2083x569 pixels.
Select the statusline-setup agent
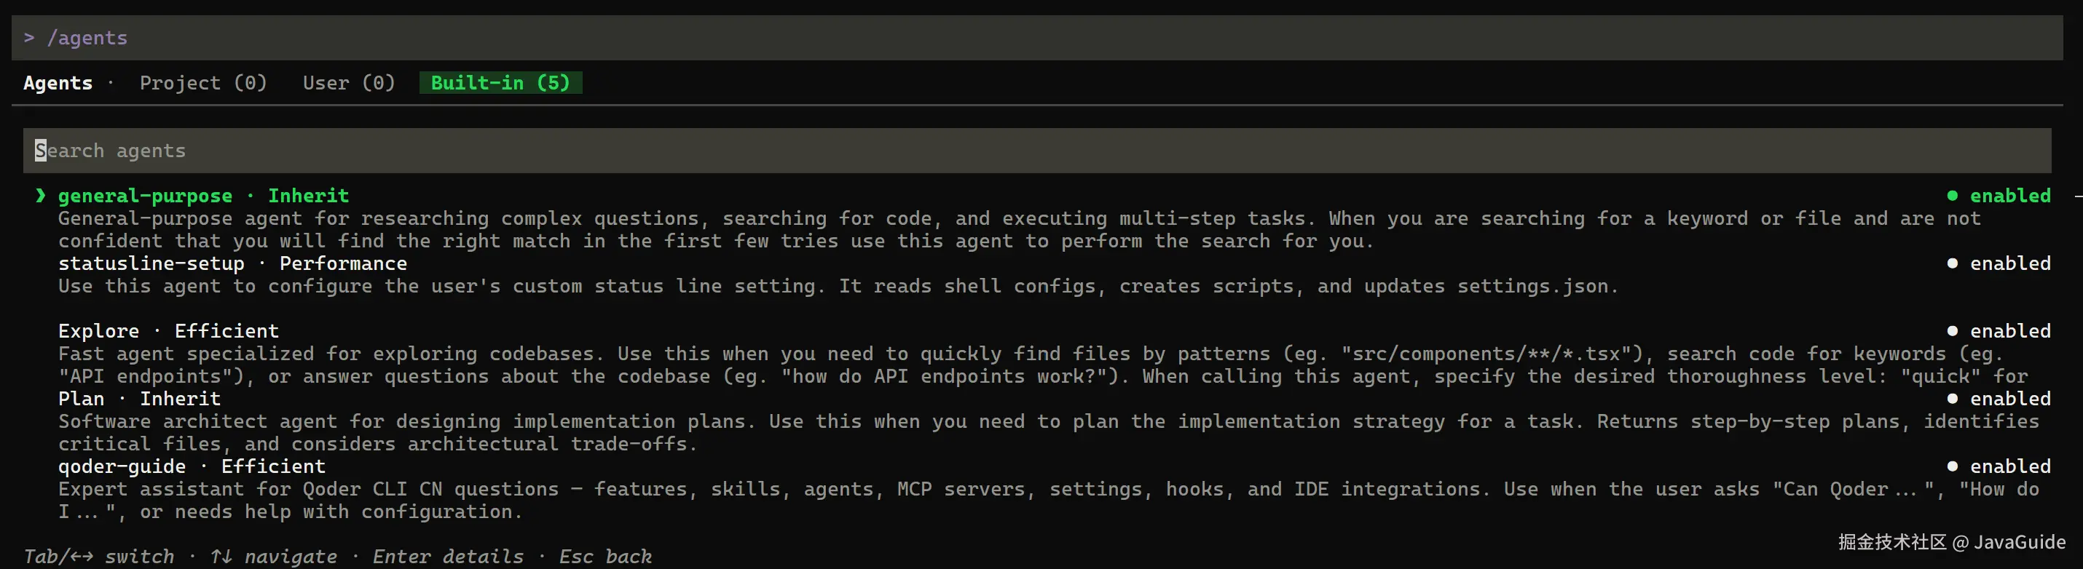(151, 263)
